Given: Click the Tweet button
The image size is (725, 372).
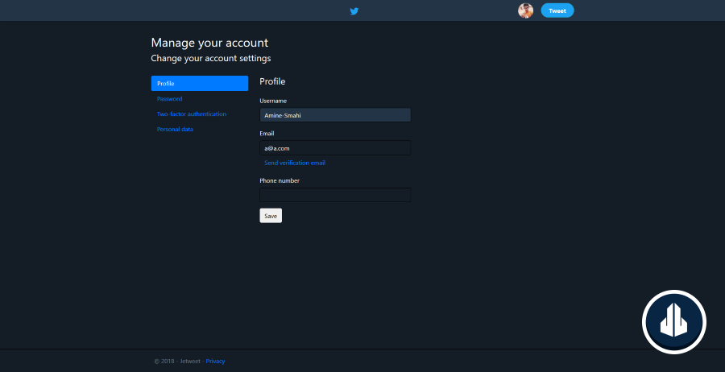Looking at the screenshot, I should tap(557, 10).
